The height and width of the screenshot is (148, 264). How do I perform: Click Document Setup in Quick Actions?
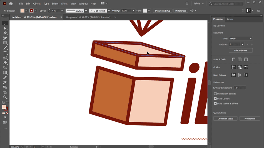225,119
